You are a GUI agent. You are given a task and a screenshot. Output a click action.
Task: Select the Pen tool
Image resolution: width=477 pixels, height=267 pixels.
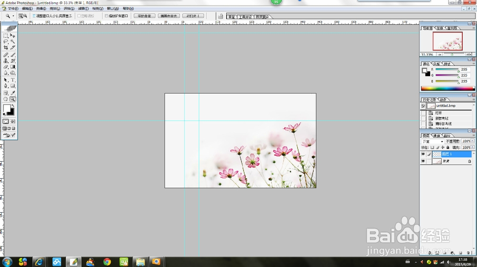coord(6,86)
